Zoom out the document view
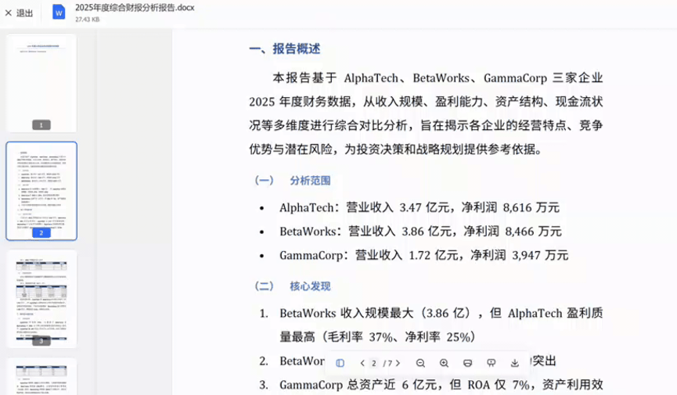 tap(420, 363)
